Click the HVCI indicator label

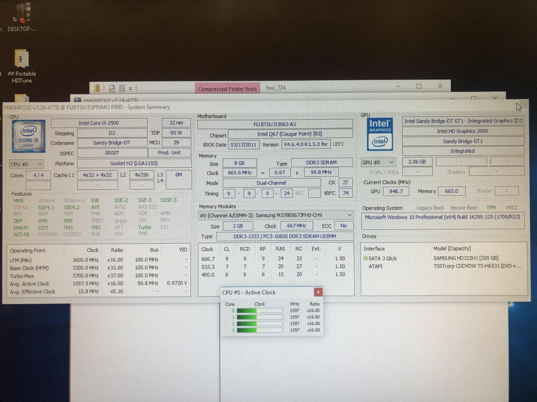coord(511,207)
